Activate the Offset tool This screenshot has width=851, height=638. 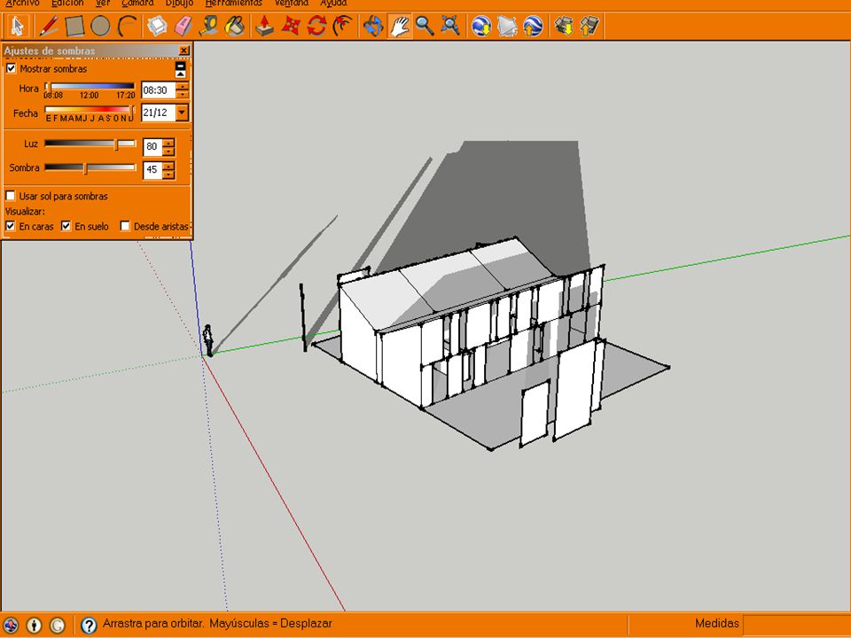coord(342,26)
